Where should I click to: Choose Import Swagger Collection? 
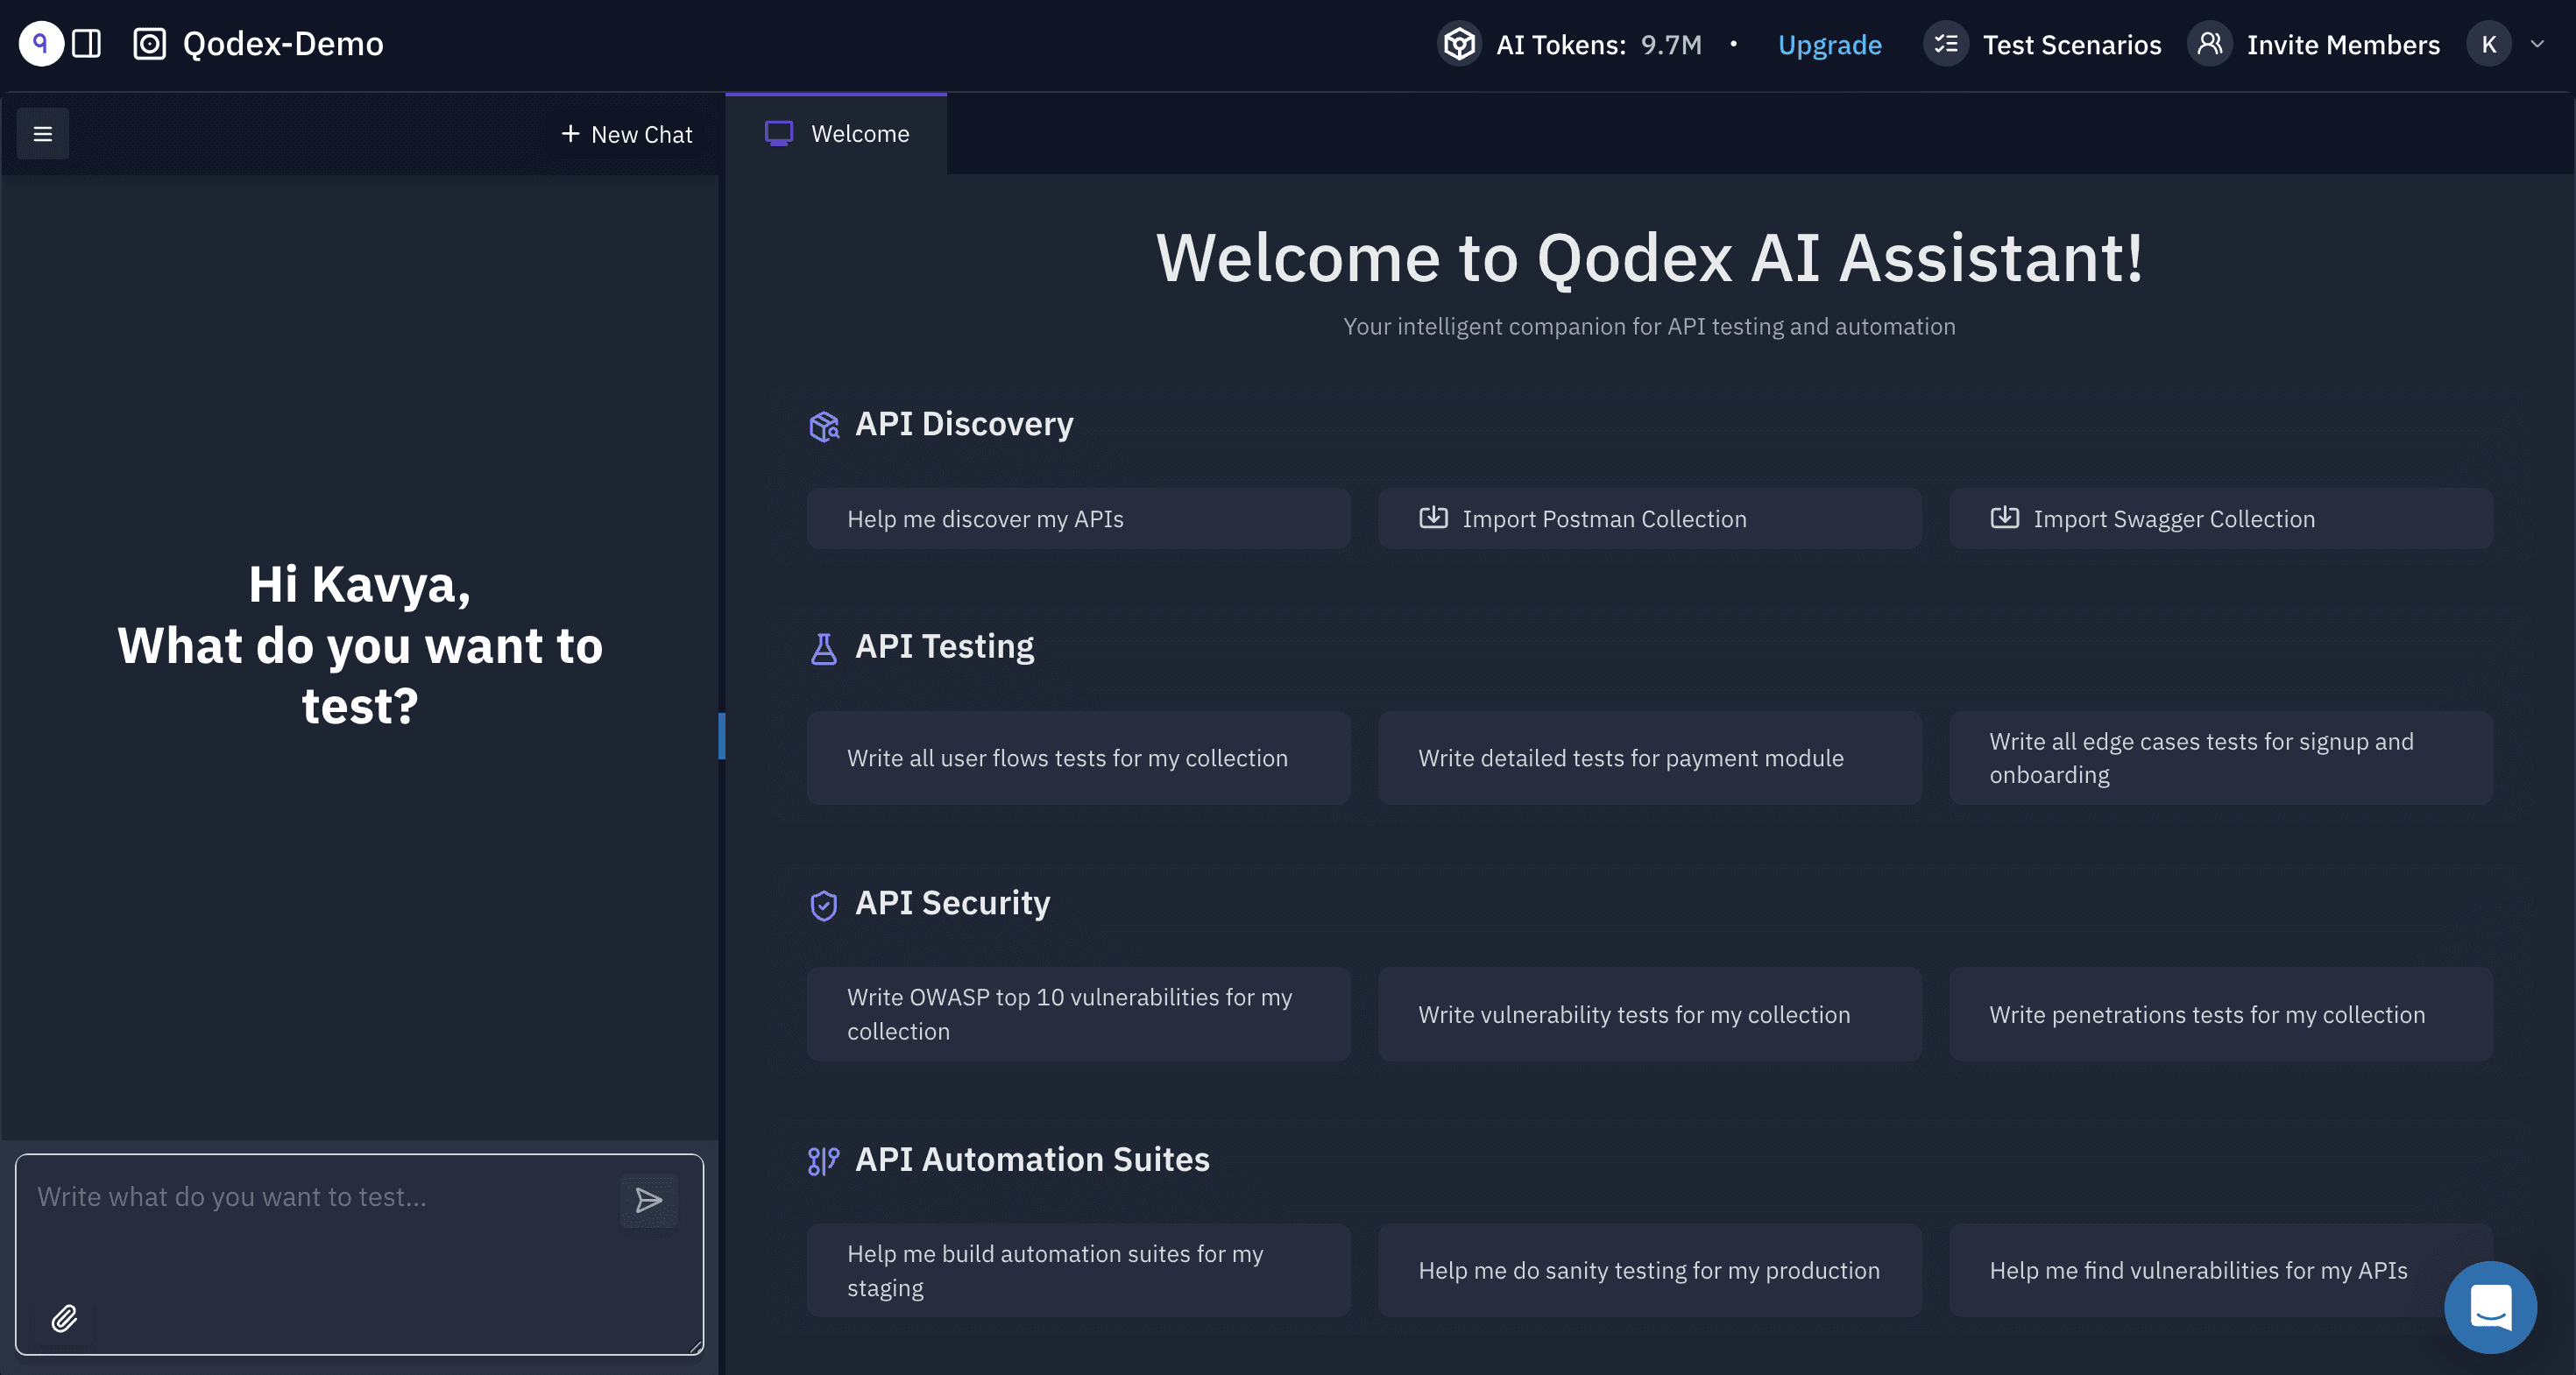[x=2220, y=518]
